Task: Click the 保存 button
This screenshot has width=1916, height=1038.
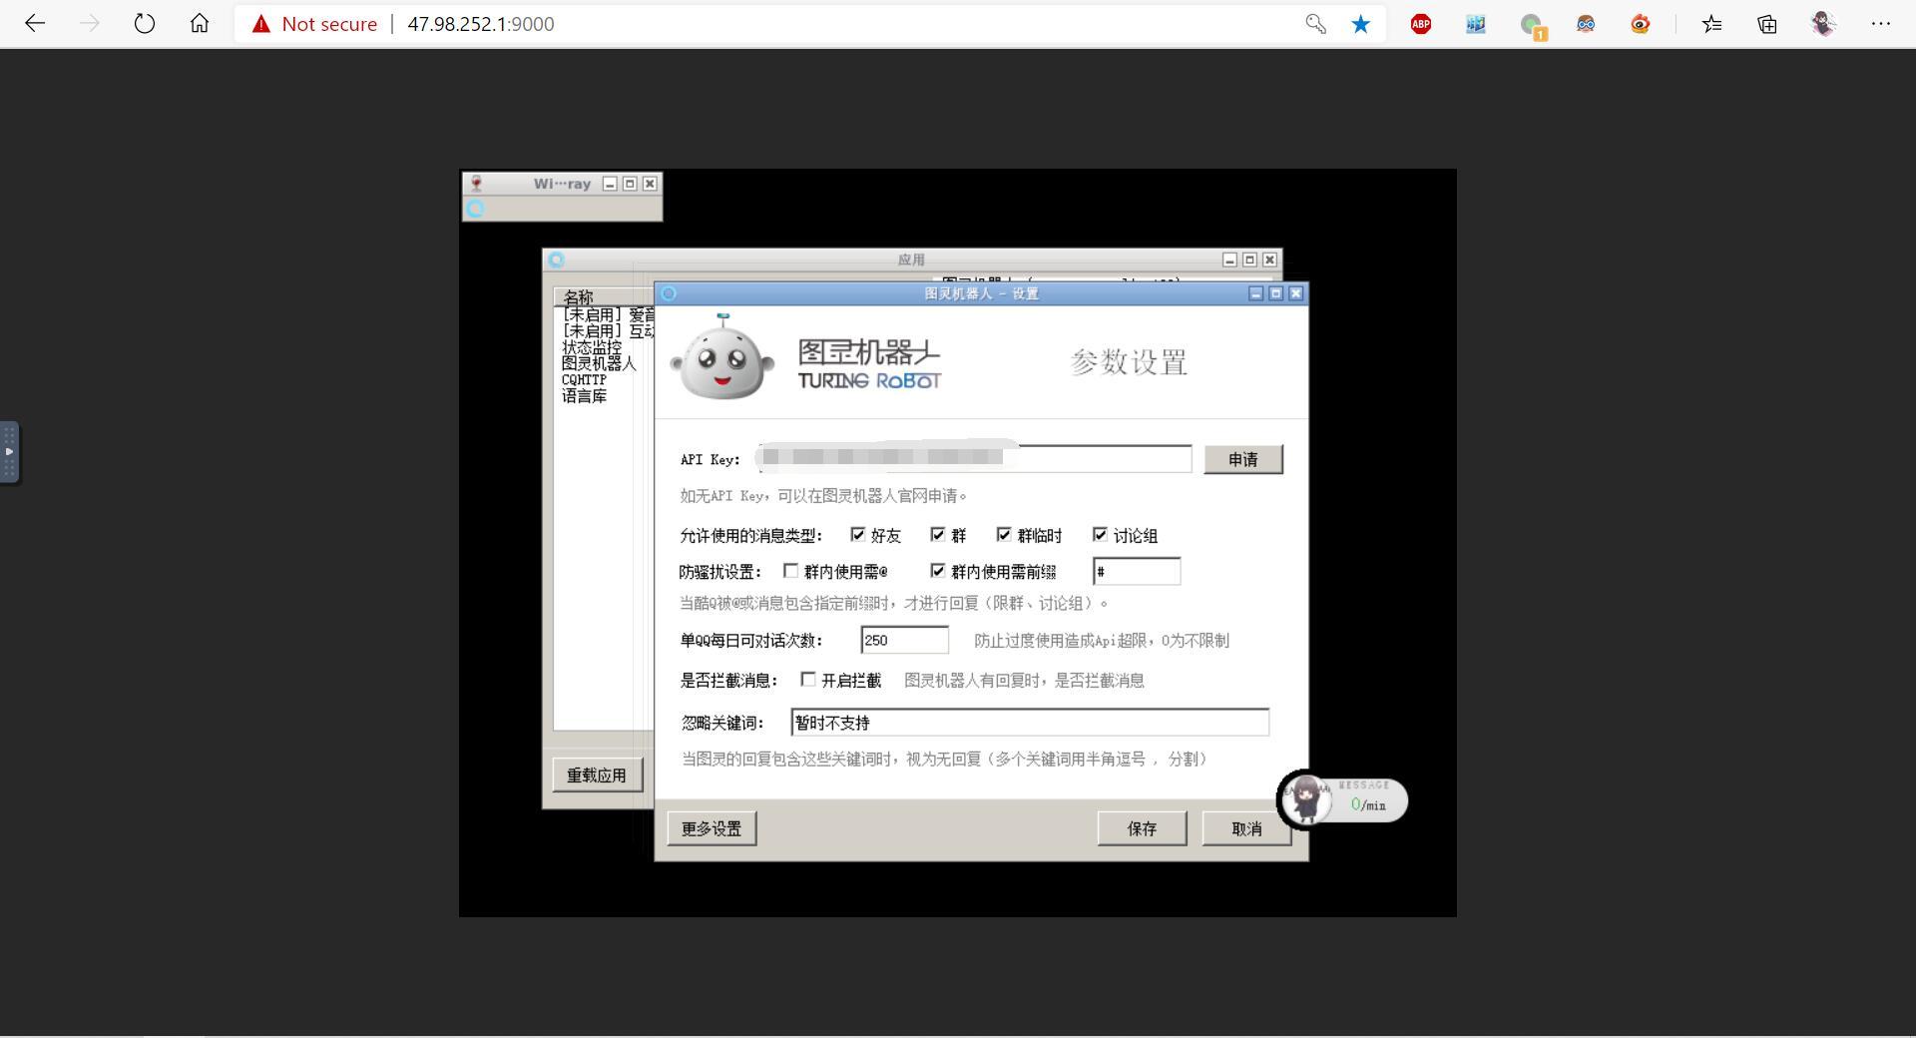Action: click(x=1143, y=828)
